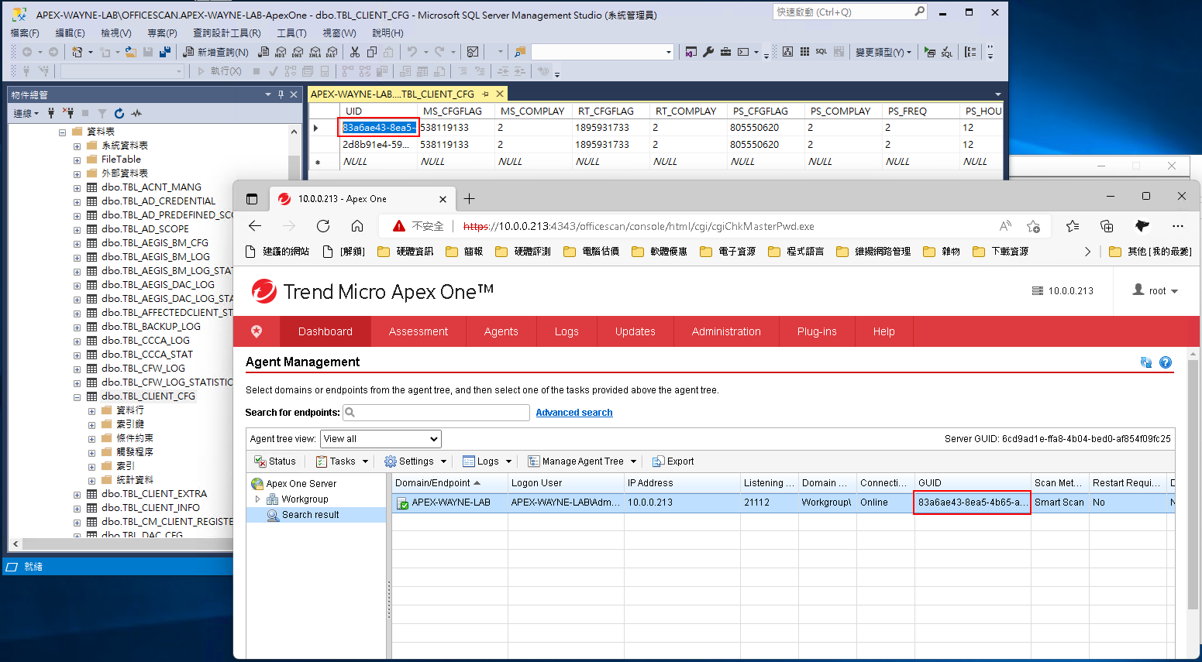Open the Plug-ins tab in Apex One
1202x662 pixels.
[x=817, y=331]
